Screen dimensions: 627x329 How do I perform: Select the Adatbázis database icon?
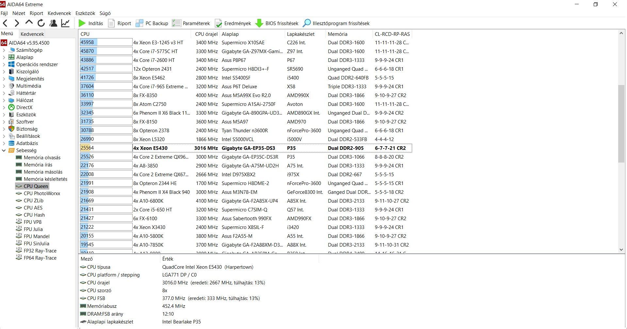[11, 143]
